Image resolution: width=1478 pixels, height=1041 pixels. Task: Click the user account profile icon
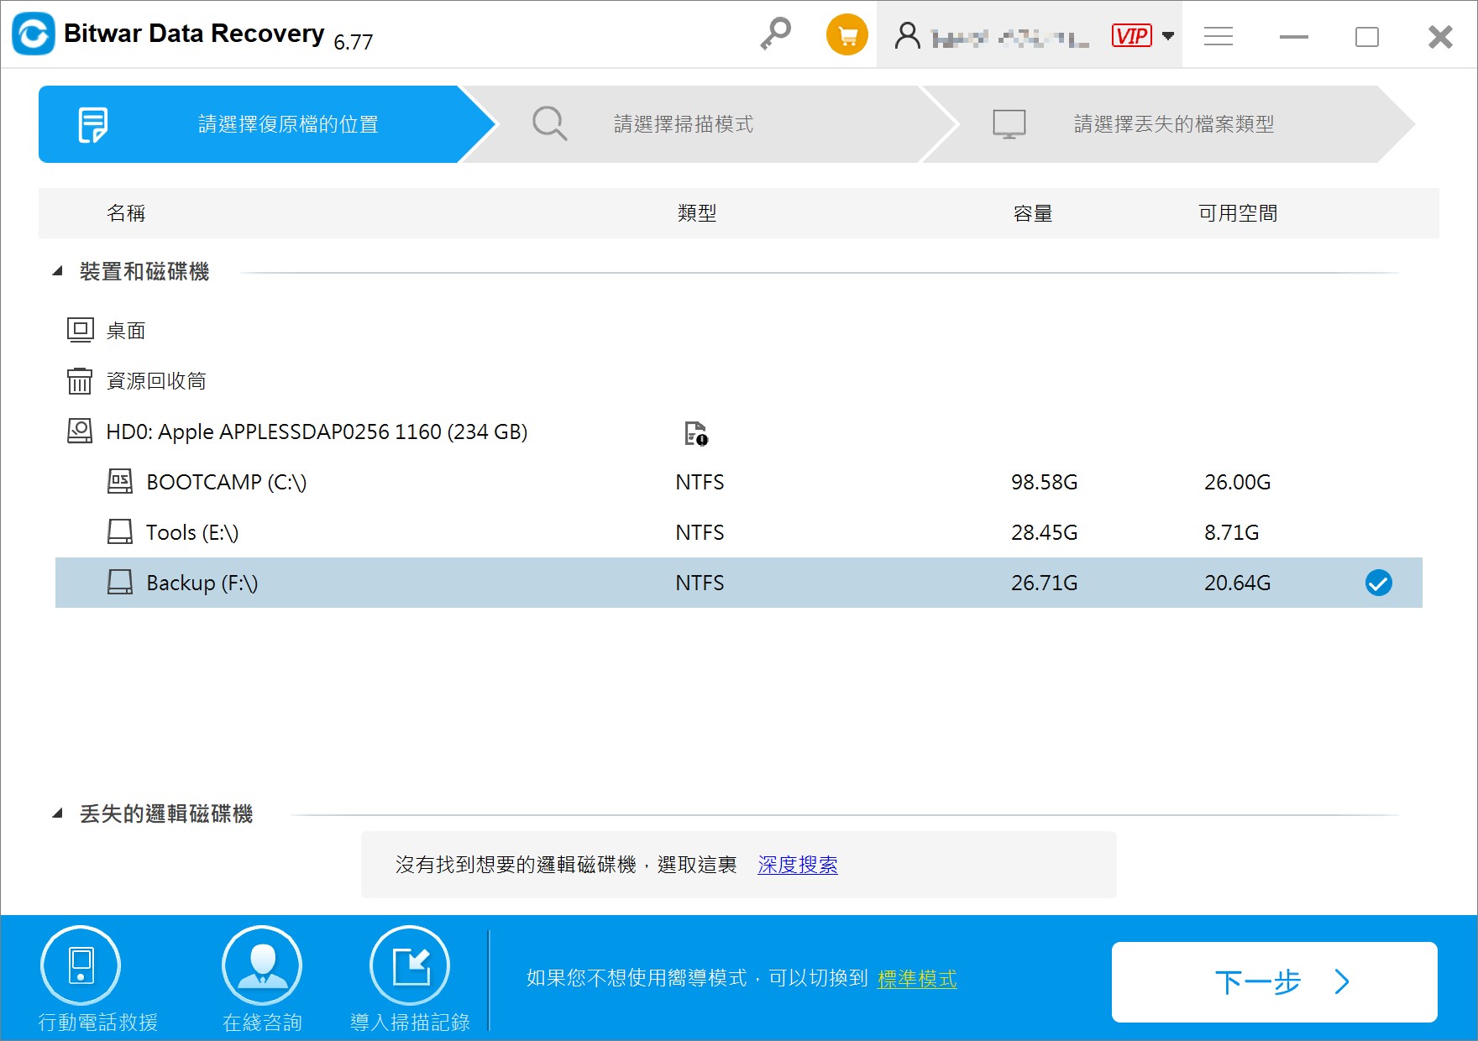tap(907, 36)
